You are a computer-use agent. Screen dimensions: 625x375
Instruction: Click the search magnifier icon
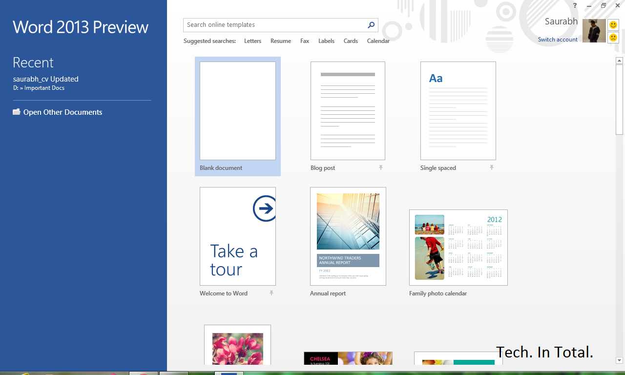click(371, 24)
